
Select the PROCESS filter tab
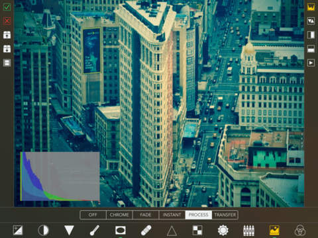198,215
